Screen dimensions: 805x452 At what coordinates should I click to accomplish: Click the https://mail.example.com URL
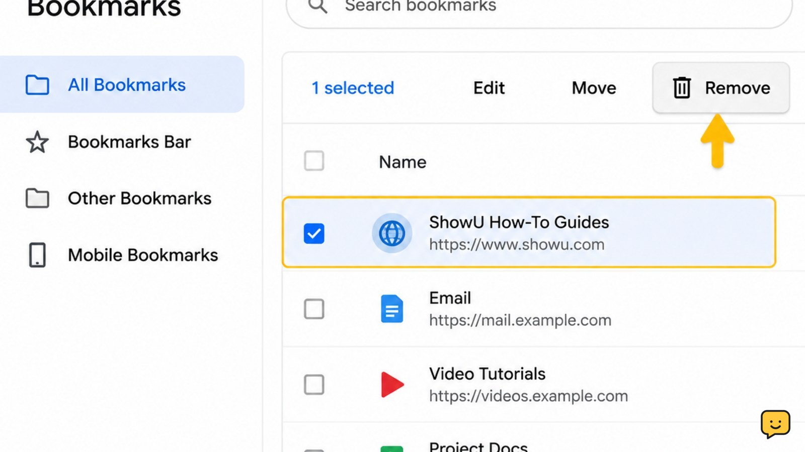tap(520, 320)
